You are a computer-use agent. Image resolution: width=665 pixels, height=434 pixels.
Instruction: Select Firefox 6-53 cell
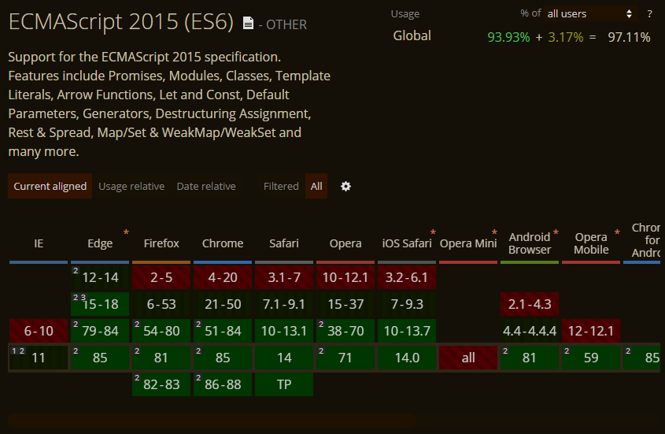click(x=161, y=304)
